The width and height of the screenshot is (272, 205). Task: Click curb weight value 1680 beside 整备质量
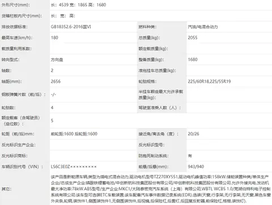(193, 59)
